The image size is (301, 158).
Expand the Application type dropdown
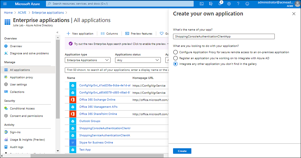pos(87,60)
